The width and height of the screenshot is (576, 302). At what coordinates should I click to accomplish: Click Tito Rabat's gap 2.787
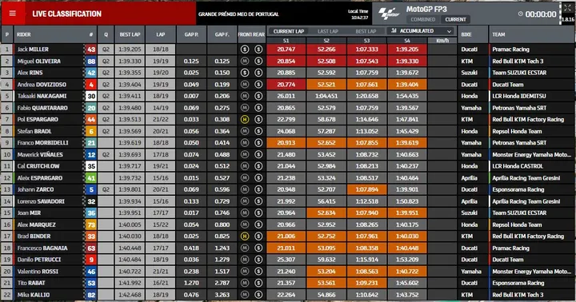(222, 283)
